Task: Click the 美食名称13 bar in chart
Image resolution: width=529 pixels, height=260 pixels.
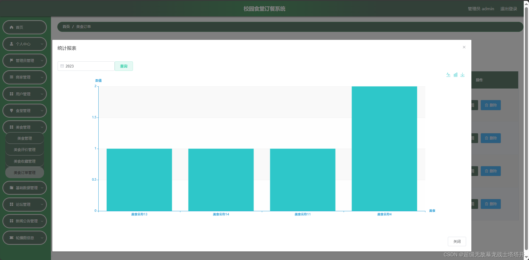Action: pos(139,180)
